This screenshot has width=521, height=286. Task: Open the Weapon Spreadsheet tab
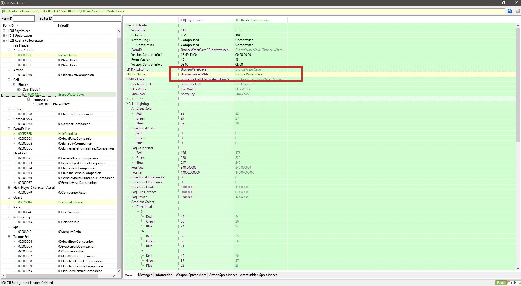tap(191, 275)
